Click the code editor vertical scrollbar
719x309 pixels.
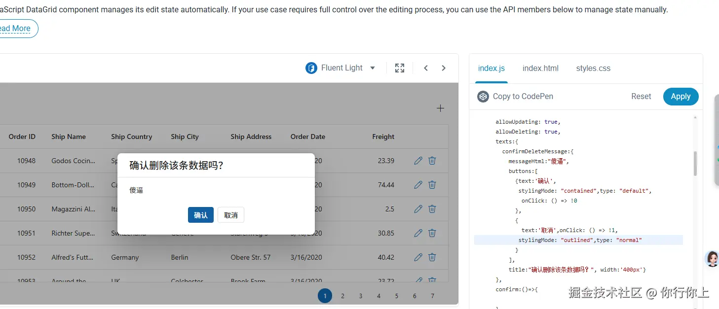pos(695,164)
